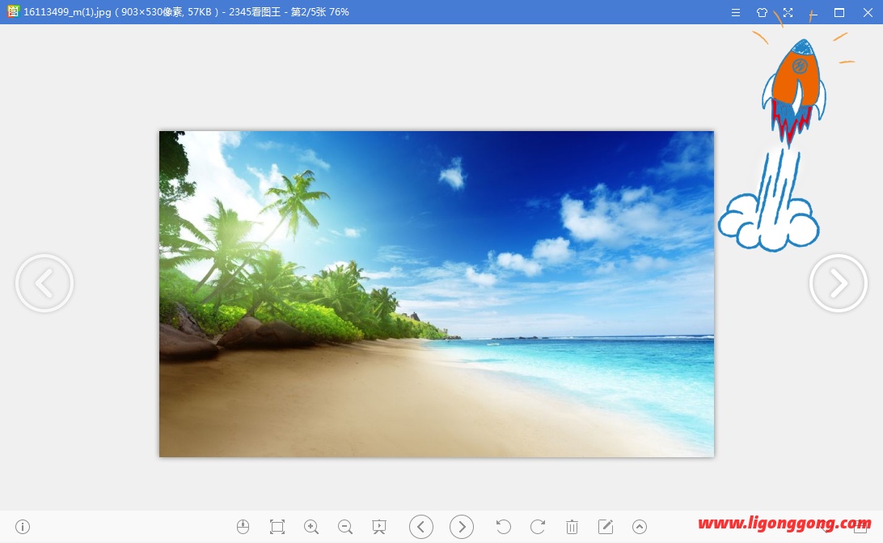The image size is (883, 543).
Task: Click the mouse-shaped icon in bottom toolbar
Action: [x=243, y=527]
